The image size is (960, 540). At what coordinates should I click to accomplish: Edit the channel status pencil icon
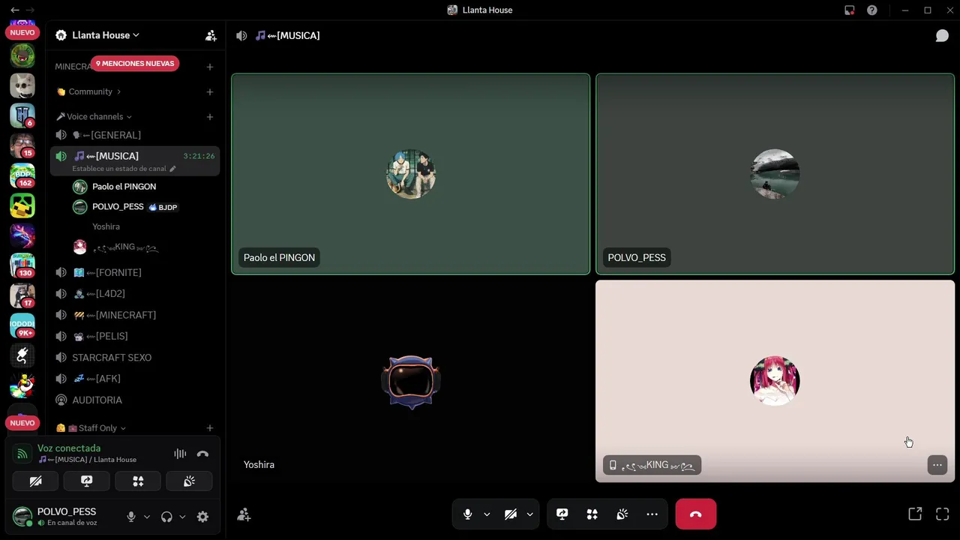[173, 169]
